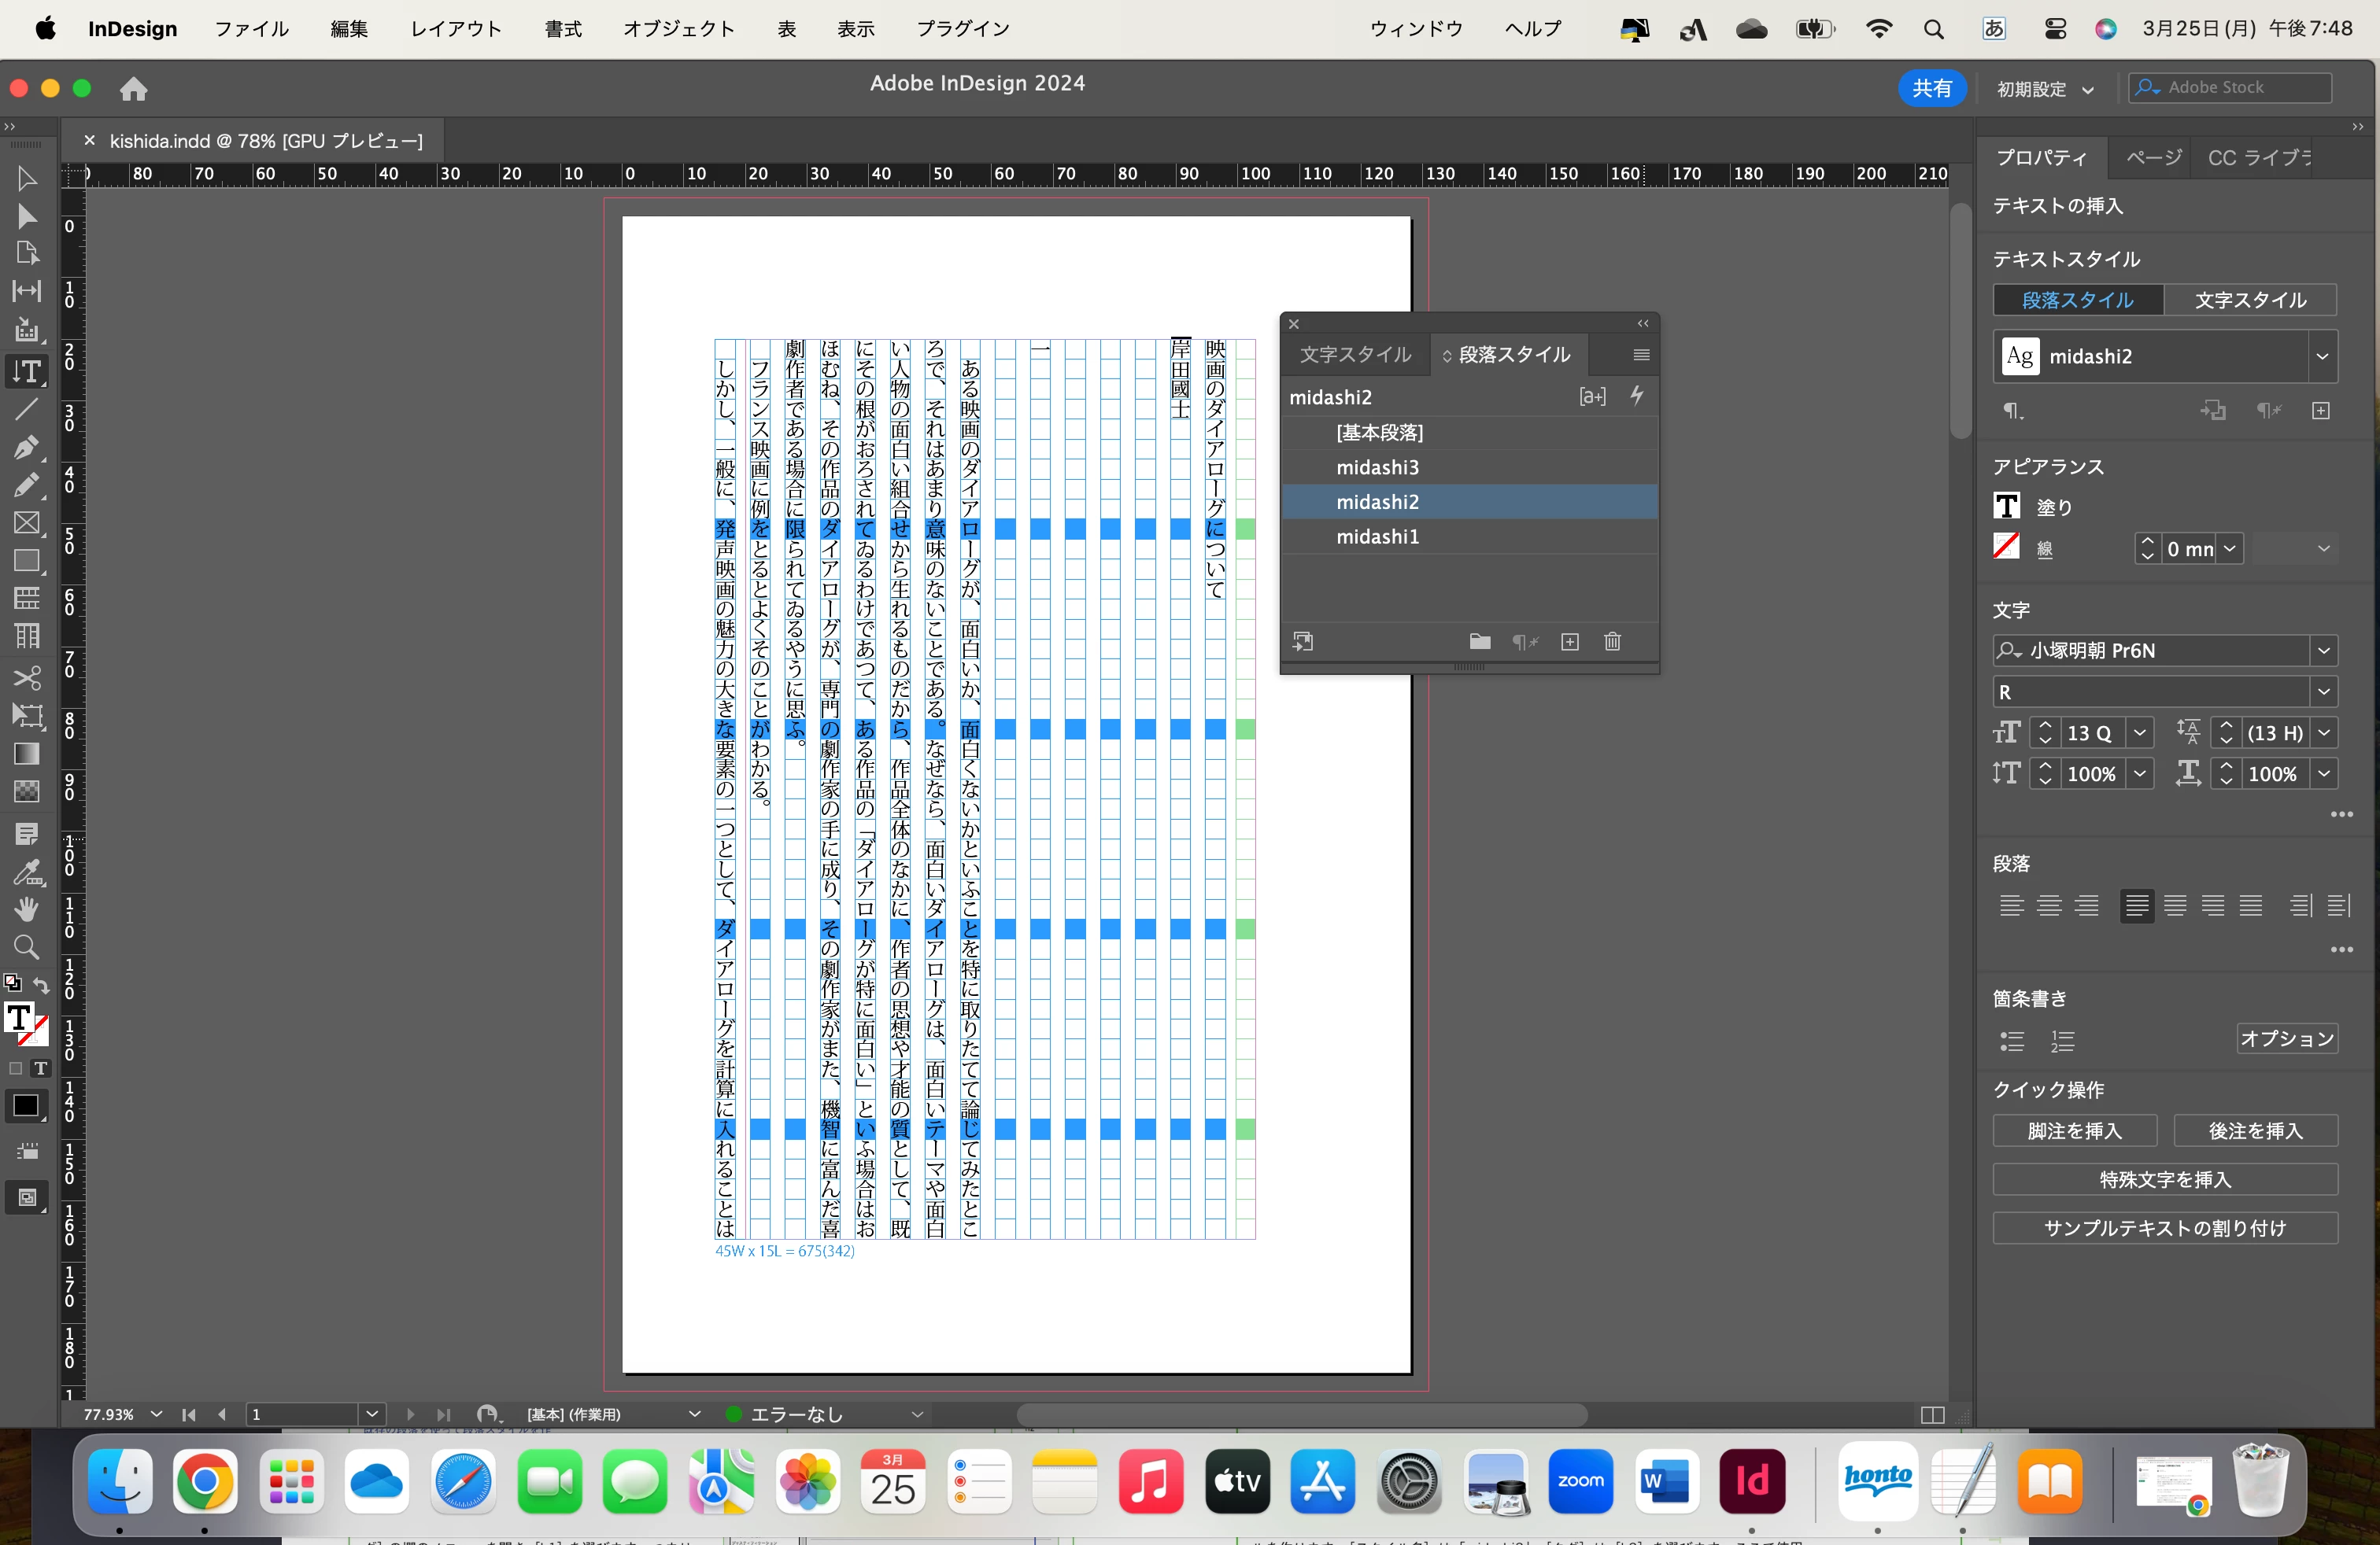Click the 共有 share button
Image resolution: width=2380 pixels, height=1545 pixels.
[x=1931, y=88]
